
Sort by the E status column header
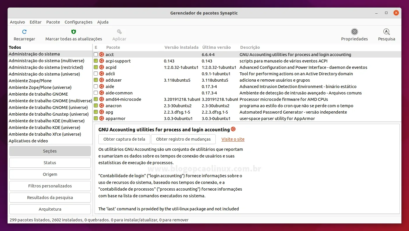tap(96, 47)
